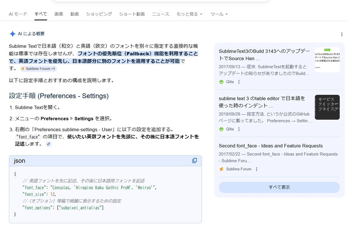Click the (オプション) 等幅で綺麗に表示 comment
The height and width of the screenshot is (231, 347).
[x=72, y=201]
